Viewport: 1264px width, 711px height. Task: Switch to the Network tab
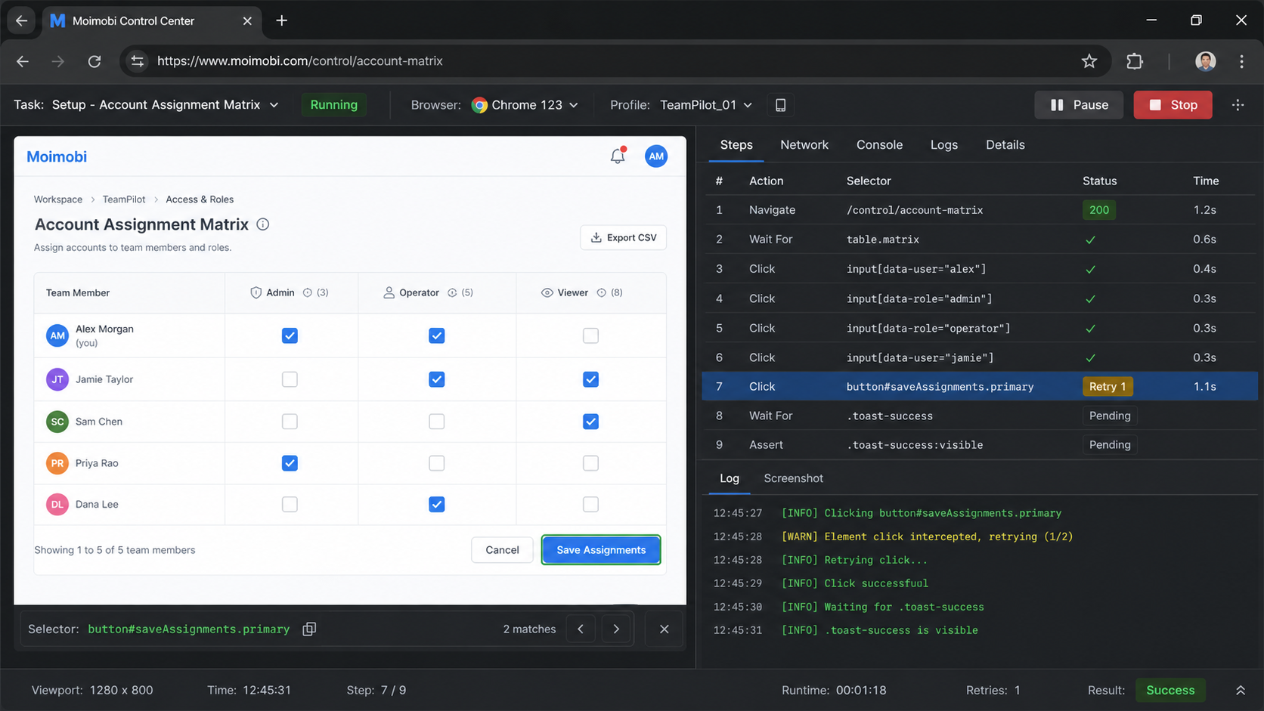coord(804,145)
